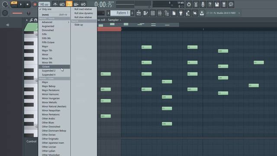Click the audio editor scissors icon
The height and width of the screenshot is (156, 277).
pyautogui.click(x=196, y=4)
